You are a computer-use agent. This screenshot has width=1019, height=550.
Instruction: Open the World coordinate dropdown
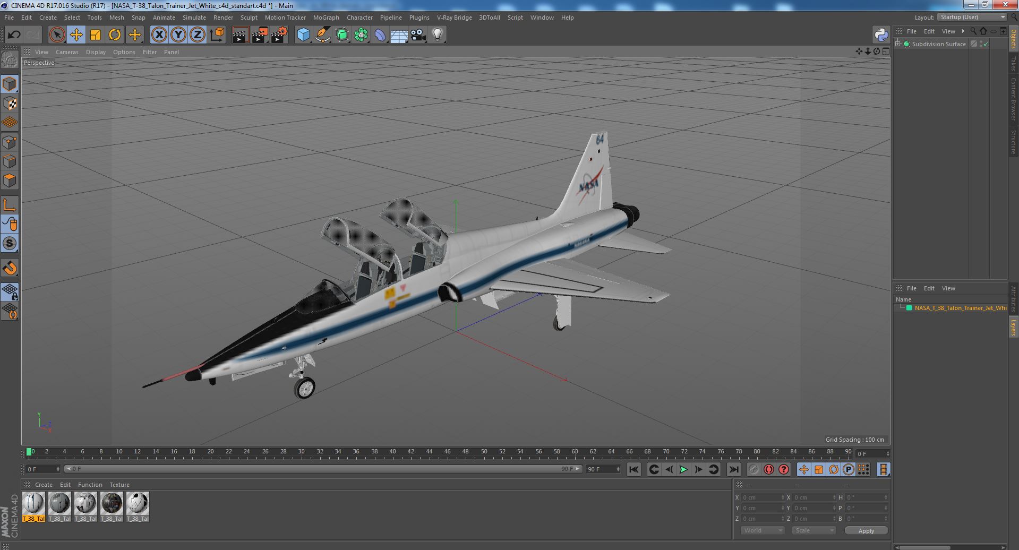pyautogui.click(x=762, y=530)
